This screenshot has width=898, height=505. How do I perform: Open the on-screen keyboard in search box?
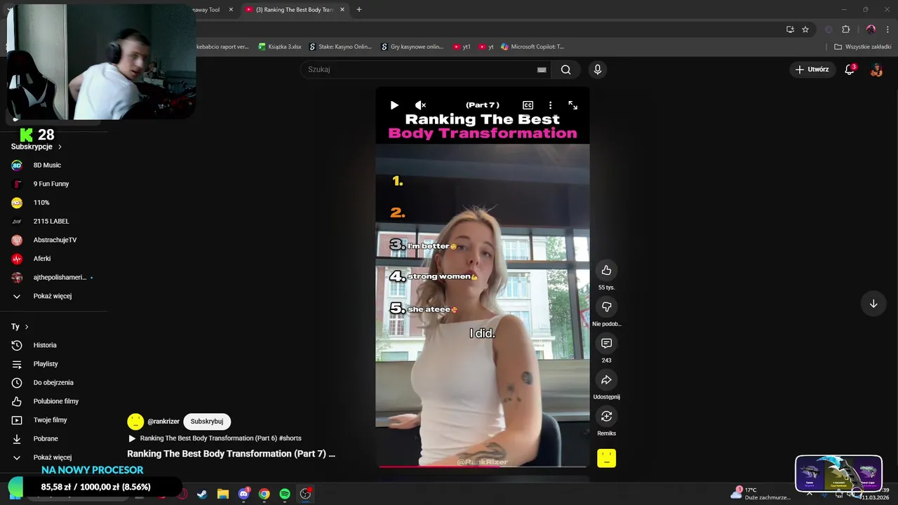(542, 69)
